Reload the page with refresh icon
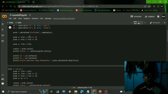Screen dimensions: 168x94 [x=11, y=6]
